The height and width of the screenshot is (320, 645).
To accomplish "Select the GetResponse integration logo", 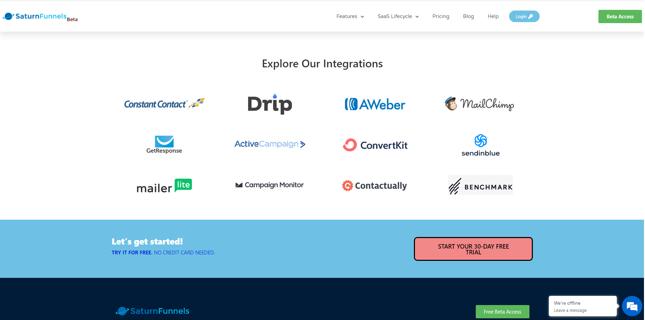I will click(164, 145).
